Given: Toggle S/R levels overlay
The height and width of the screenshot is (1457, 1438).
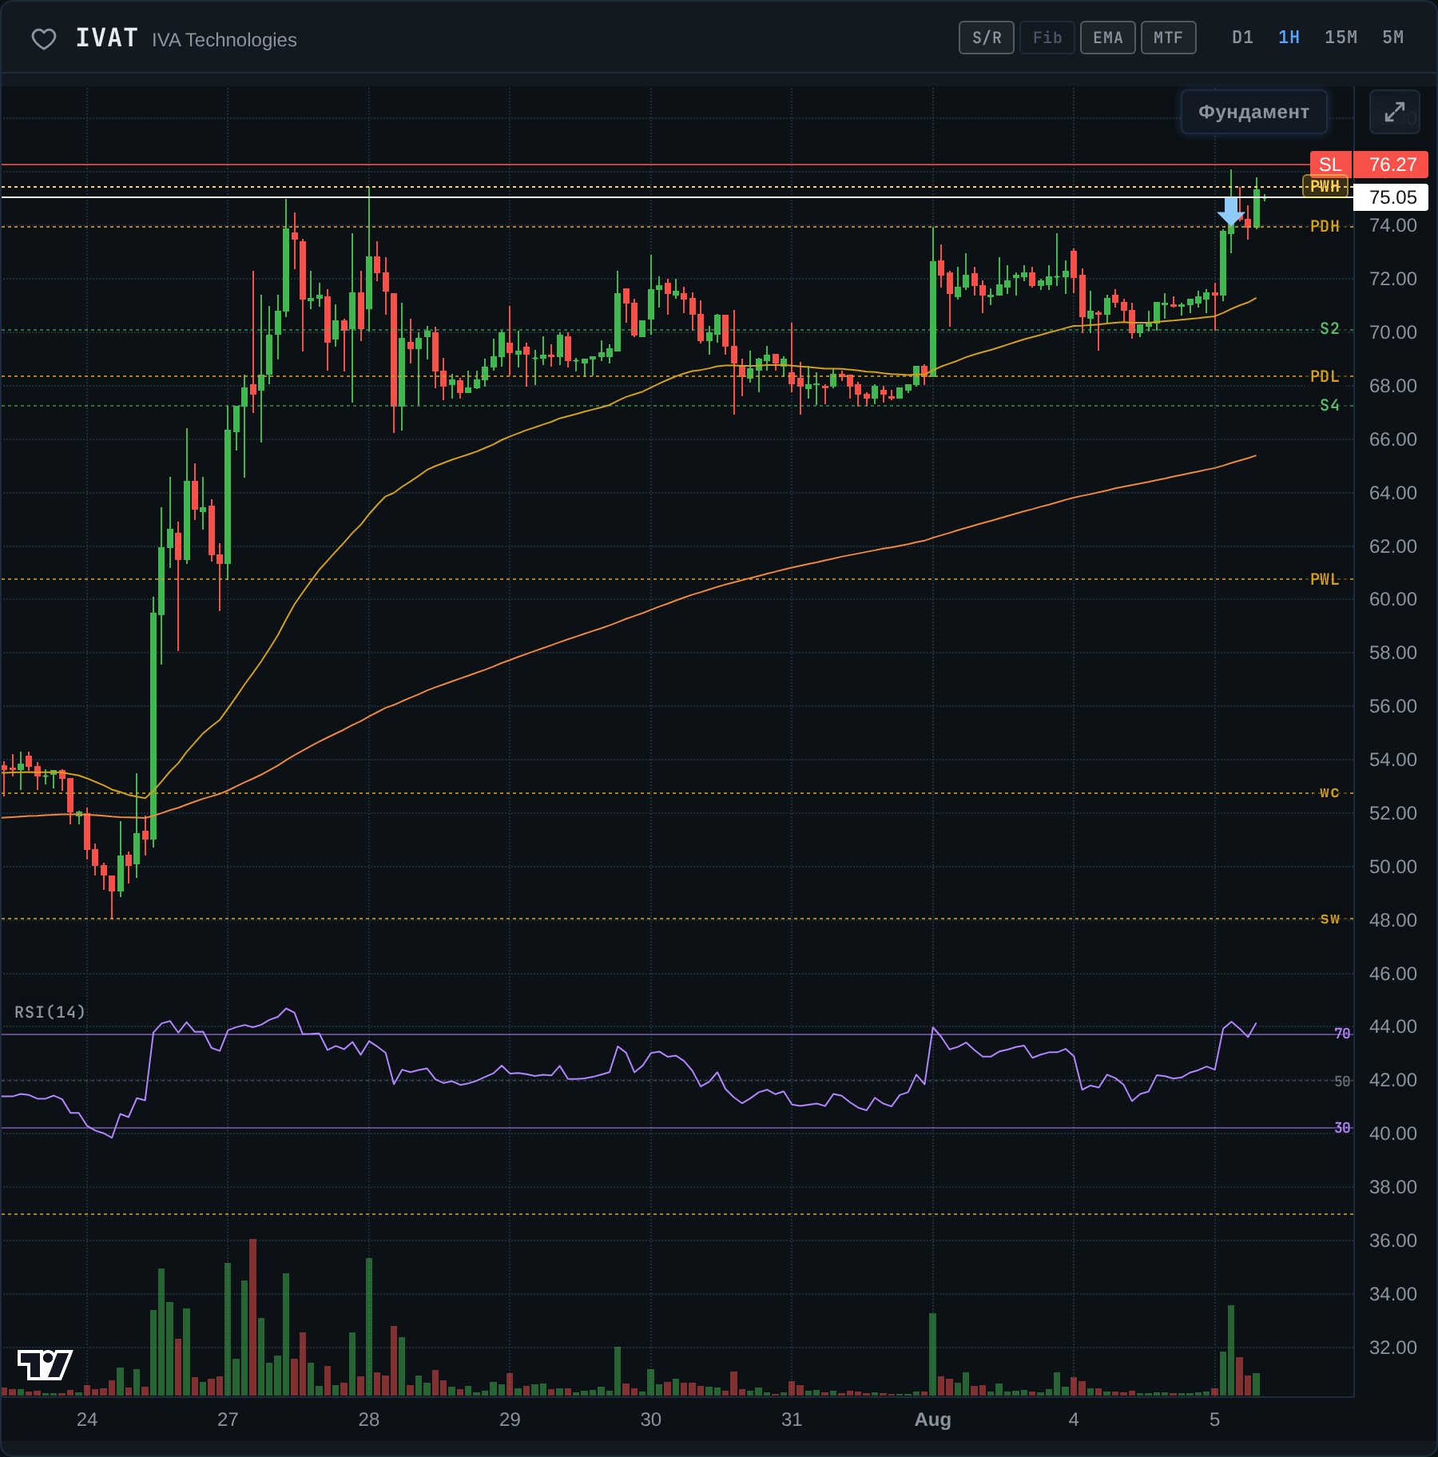Looking at the screenshot, I should [x=987, y=38].
